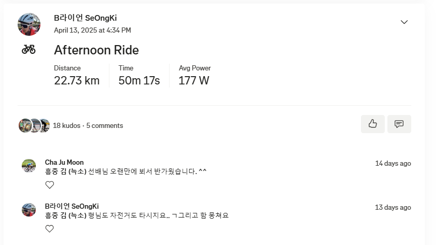The height and width of the screenshot is (245, 446).
Task: Click the 흥중 김 (녹소) mention in Cha Ju Moon's comment
Action: point(65,171)
